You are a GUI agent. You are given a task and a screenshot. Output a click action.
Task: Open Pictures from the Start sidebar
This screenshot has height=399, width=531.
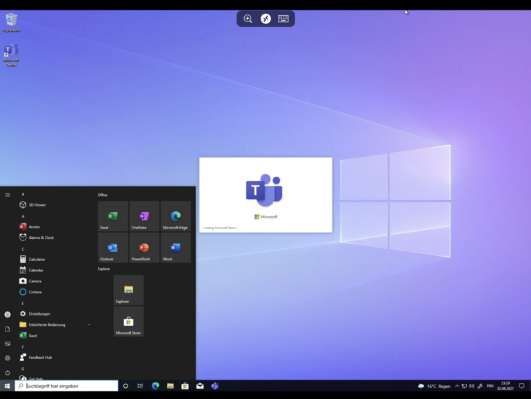pos(8,344)
